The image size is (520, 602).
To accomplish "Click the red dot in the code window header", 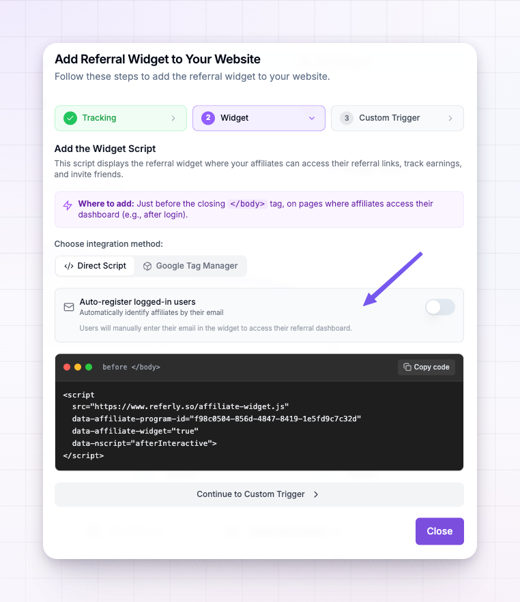I will (67, 367).
